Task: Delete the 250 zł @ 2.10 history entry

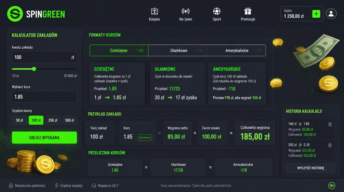Action: click(330, 145)
